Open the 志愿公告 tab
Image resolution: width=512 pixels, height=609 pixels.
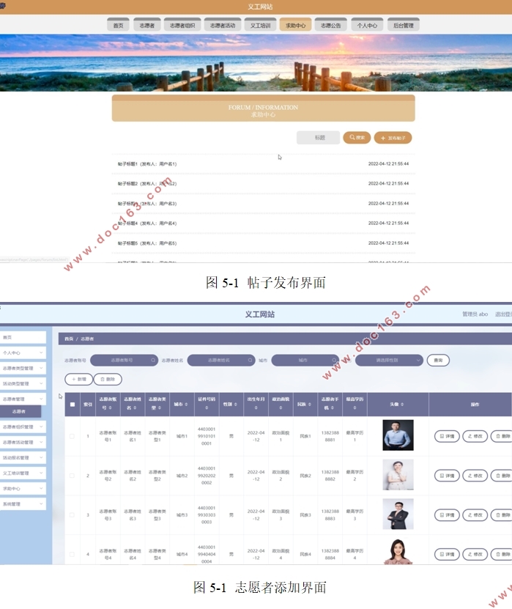[x=331, y=25]
